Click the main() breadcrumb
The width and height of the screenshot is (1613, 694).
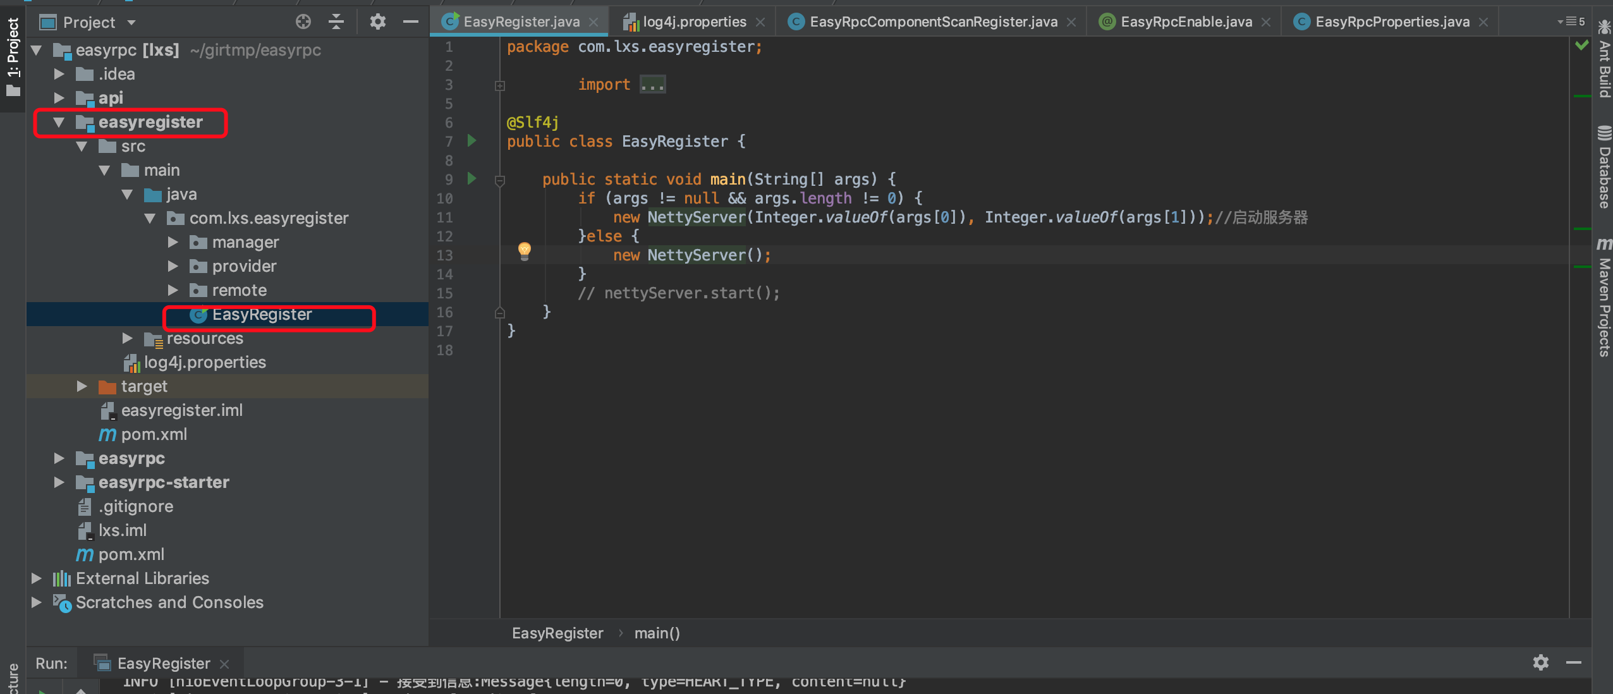coord(657,633)
